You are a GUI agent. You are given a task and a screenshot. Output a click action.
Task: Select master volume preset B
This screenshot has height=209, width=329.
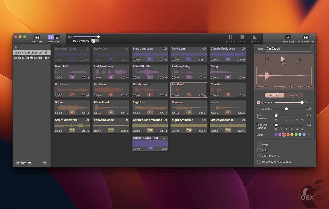(98, 41)
